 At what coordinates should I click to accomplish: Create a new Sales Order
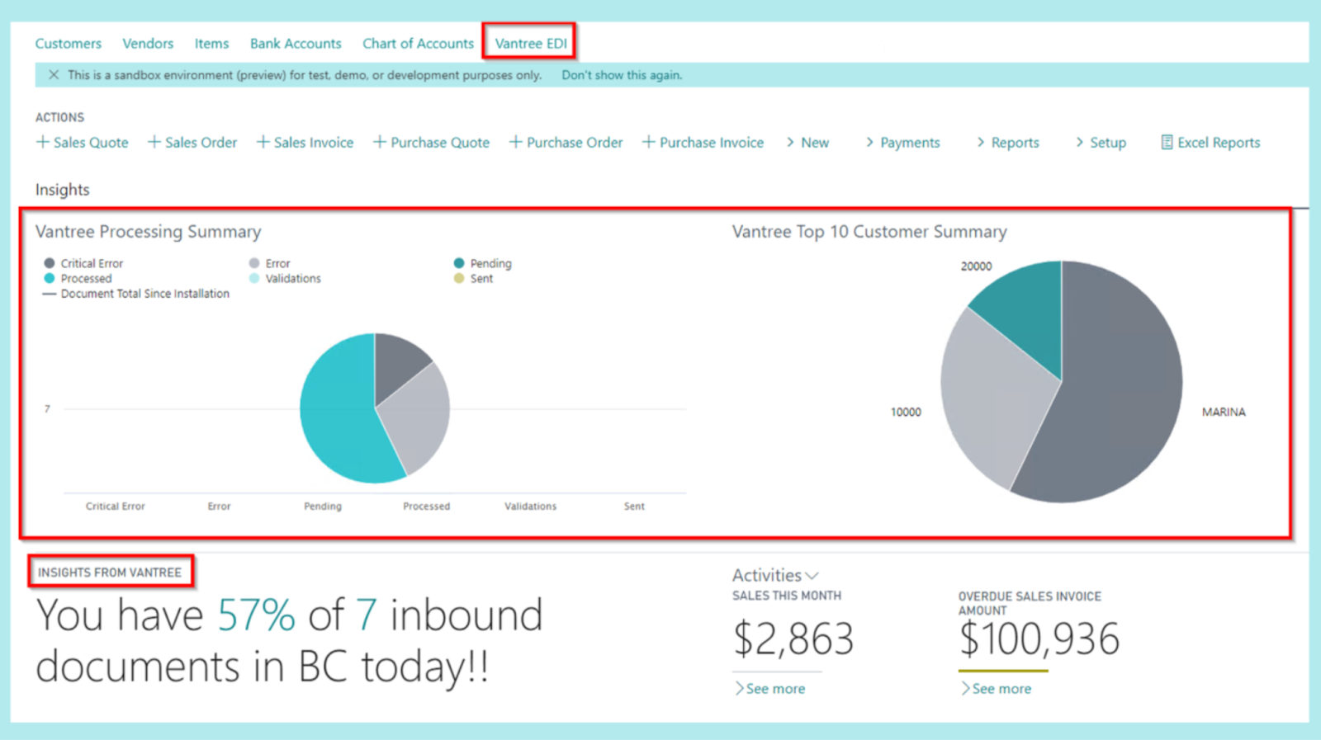click(x=192, y=143)
